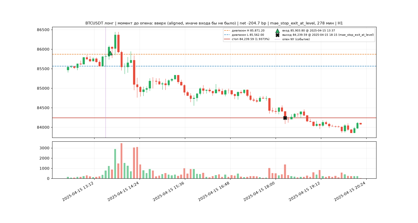This screenshot has width=418, height=223.
Task: Click the orange dashed range high line
Action: tap(214, 54)
